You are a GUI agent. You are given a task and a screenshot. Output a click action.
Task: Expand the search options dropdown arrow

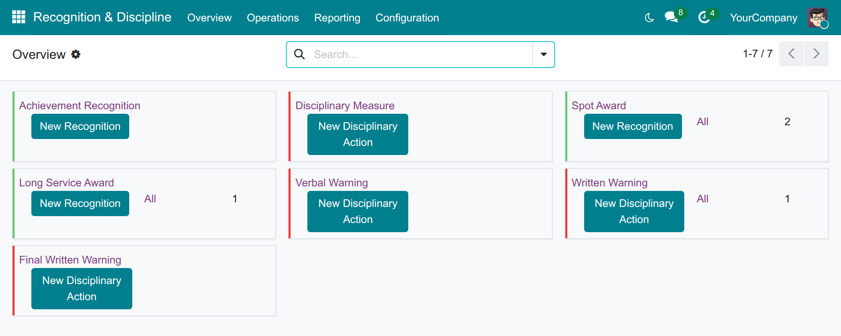543,54
